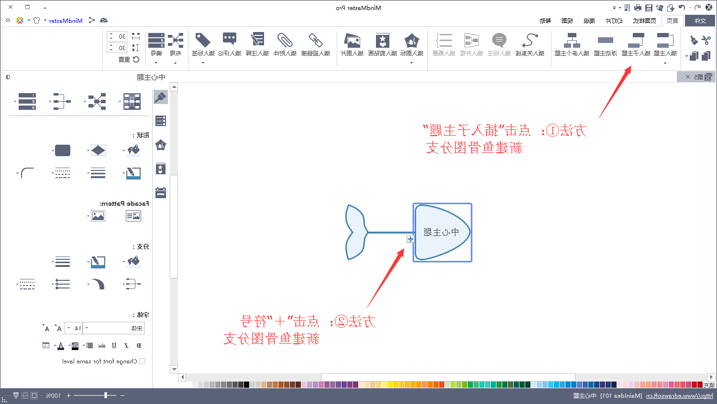Increase the horizontal spacing value 30

click(111, 34)
